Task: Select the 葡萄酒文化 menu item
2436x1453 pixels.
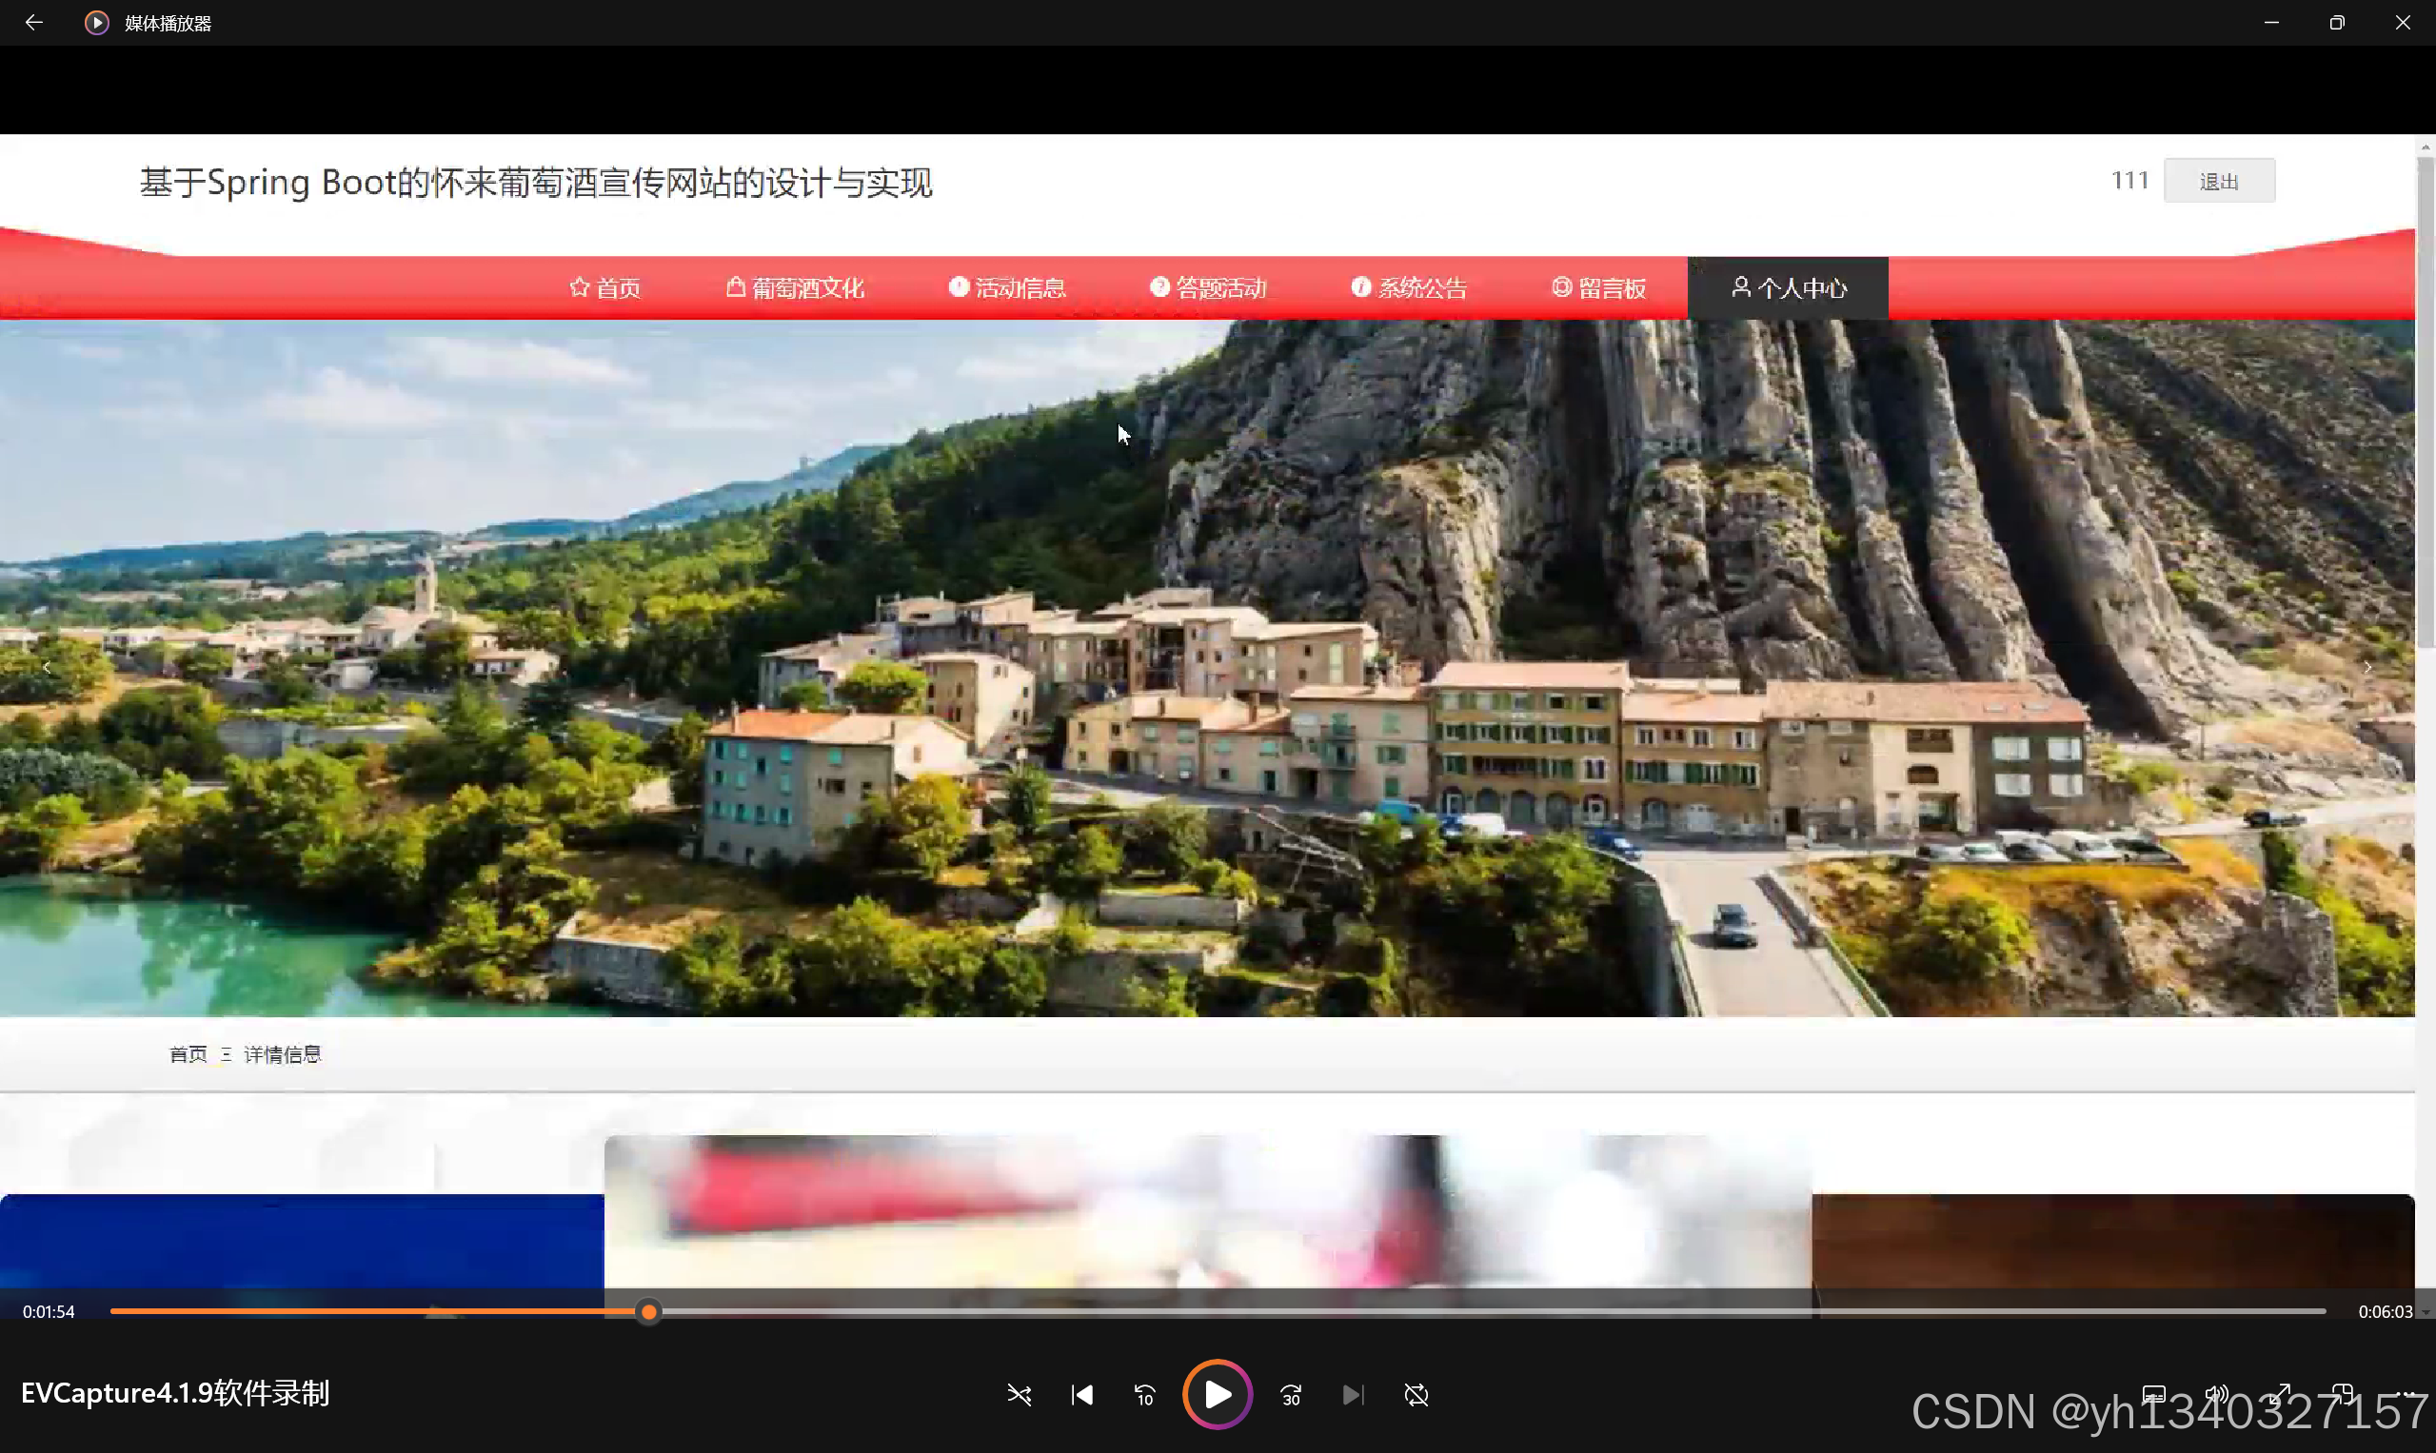Action: coord(796,288)
